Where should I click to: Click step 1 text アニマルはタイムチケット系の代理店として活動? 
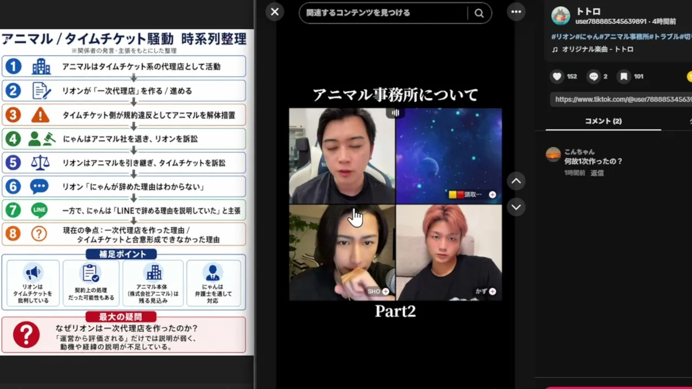[141, 66]
